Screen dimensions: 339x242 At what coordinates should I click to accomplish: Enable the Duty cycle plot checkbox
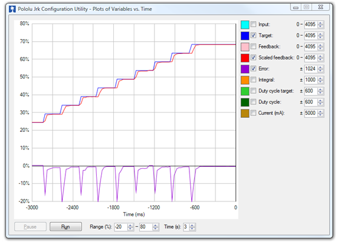click(x=253, y=102)
